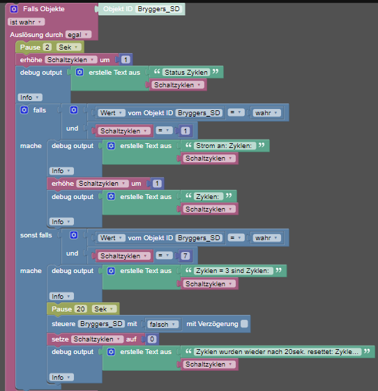This screenshot has width=378, height=391.
Task: Open Schaltzyklen dropdown in setze block
Action: (x=97, y=339)
